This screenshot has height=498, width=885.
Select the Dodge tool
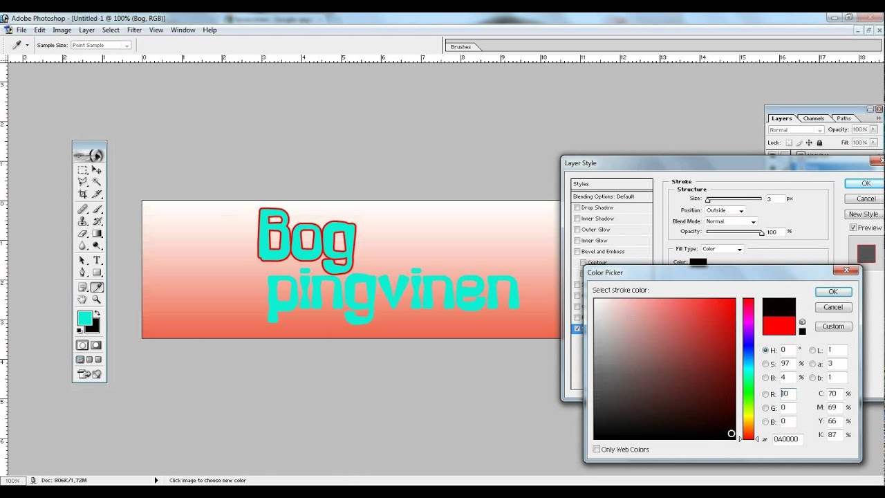click(x=97, y=246)
